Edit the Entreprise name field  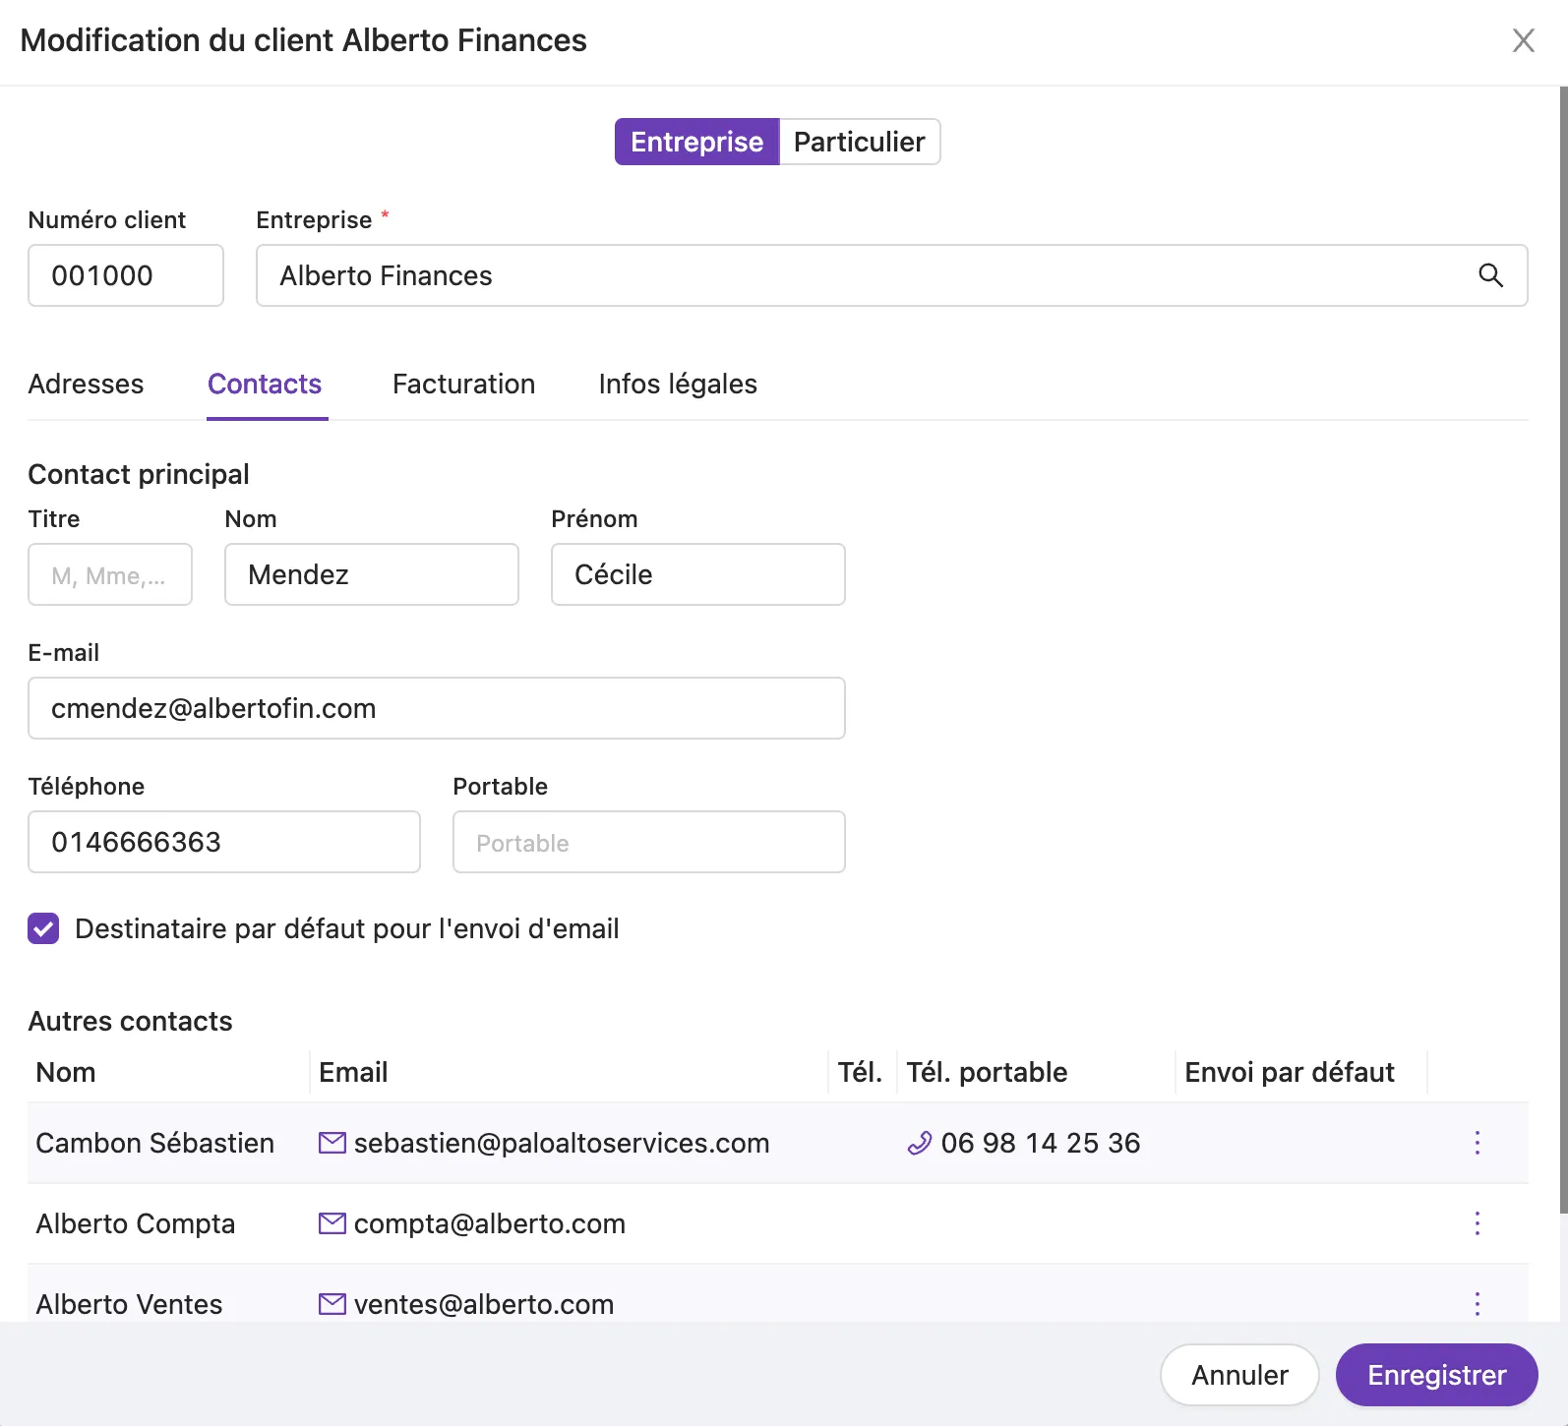(x=891, y=275)
